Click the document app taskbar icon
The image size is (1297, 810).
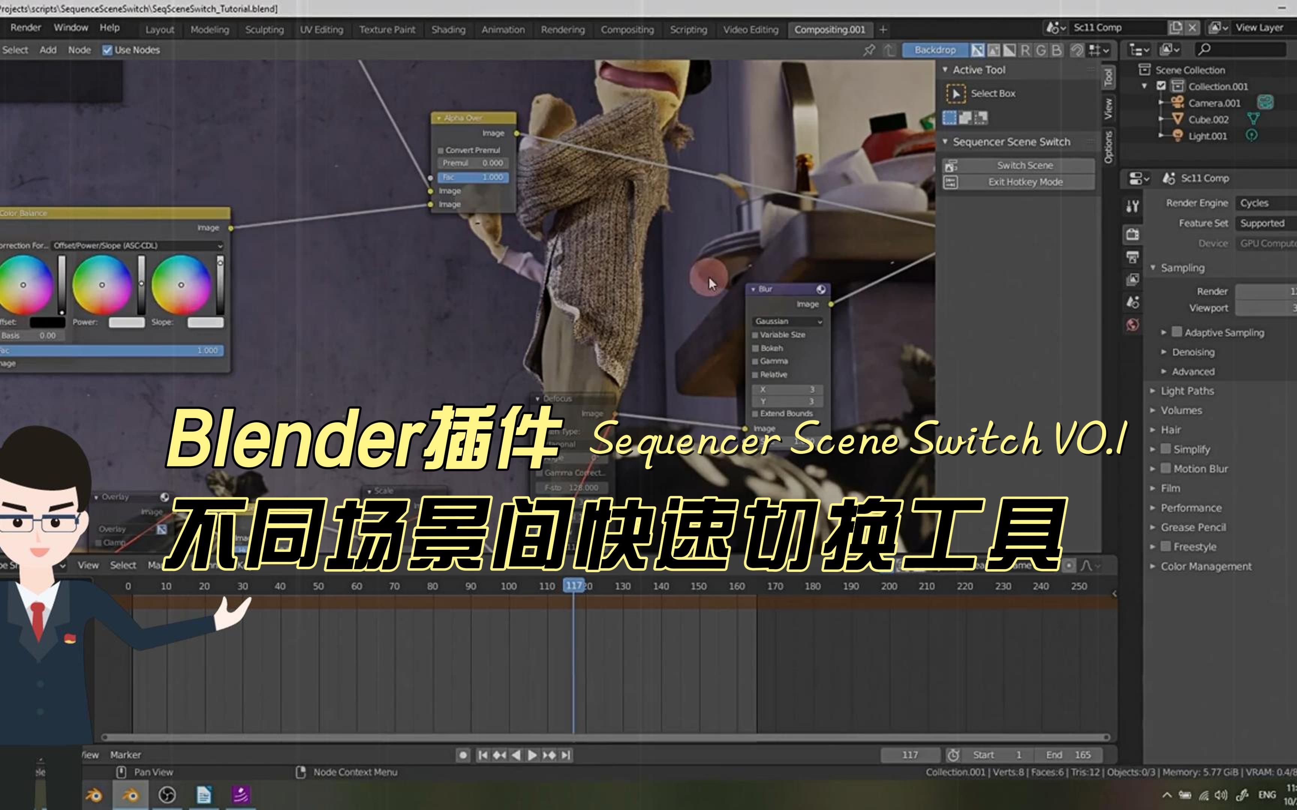click(x=204, y=795)
